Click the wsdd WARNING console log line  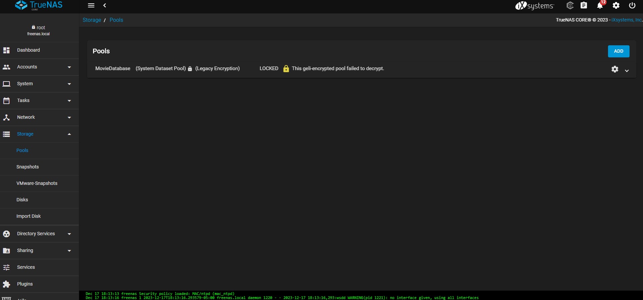[282, 298]
